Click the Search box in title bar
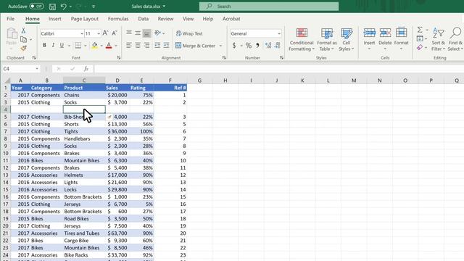Screen dimensions: 464x261 (269, 7)
